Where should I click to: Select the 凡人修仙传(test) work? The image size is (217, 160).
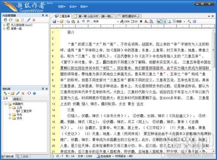22,25
